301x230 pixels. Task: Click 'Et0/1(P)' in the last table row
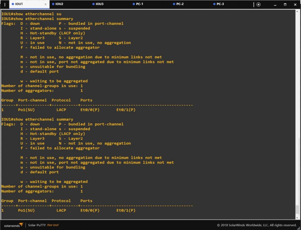click(126, 210)
